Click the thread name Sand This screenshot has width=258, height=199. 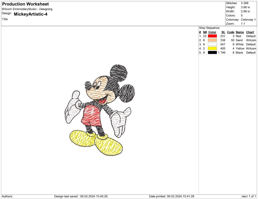pos(239,40)
